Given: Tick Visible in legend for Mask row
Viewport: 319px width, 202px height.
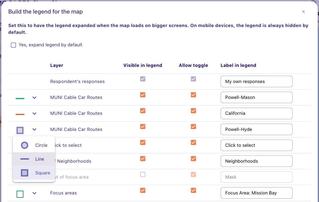Looking at the screenshot, I should [x=143, y=174].
